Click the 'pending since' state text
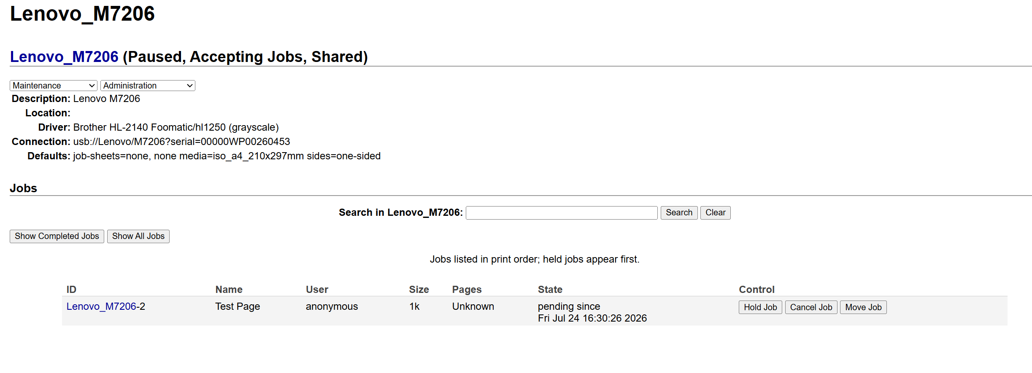1032x373 pixels. [x=569, y=306]
